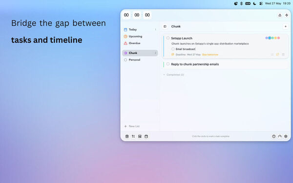Expand the Completed (0) section
The height and width of the screenshot is (183, 293).
pos(173,75)
